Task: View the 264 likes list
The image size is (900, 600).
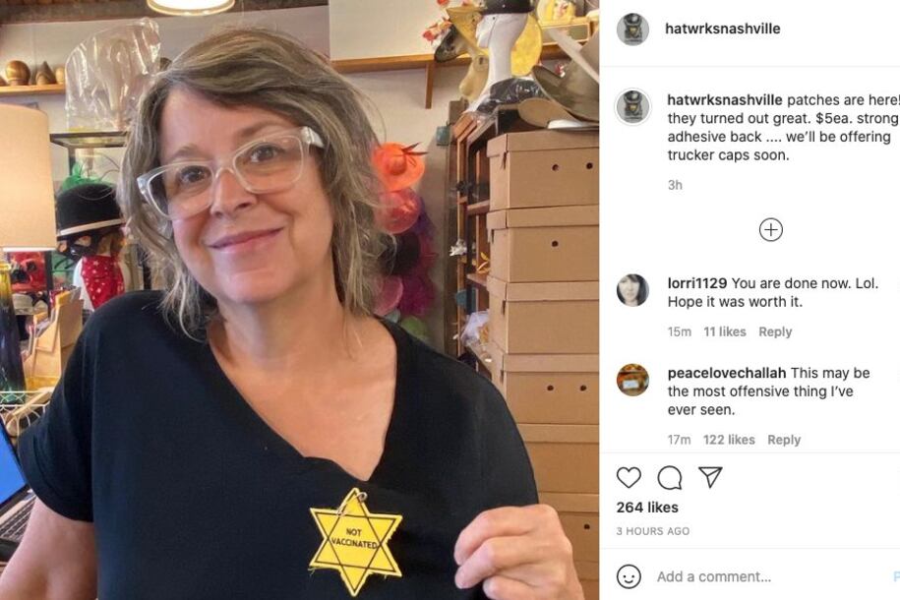Action: click(647, 508)
